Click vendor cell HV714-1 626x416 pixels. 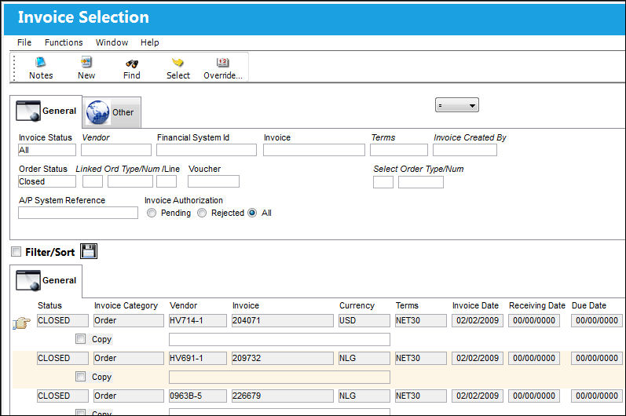(198, 321)
